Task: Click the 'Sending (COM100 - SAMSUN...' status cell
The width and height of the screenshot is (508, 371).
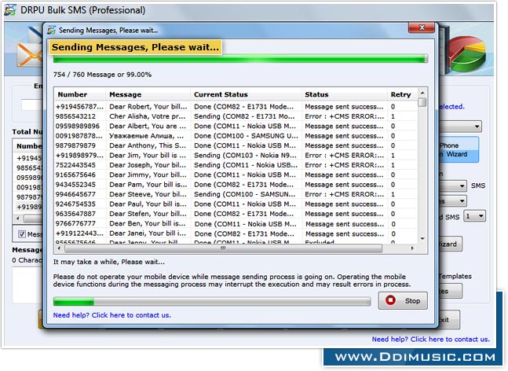Action: pyautogui.click(x=245, y=194)
